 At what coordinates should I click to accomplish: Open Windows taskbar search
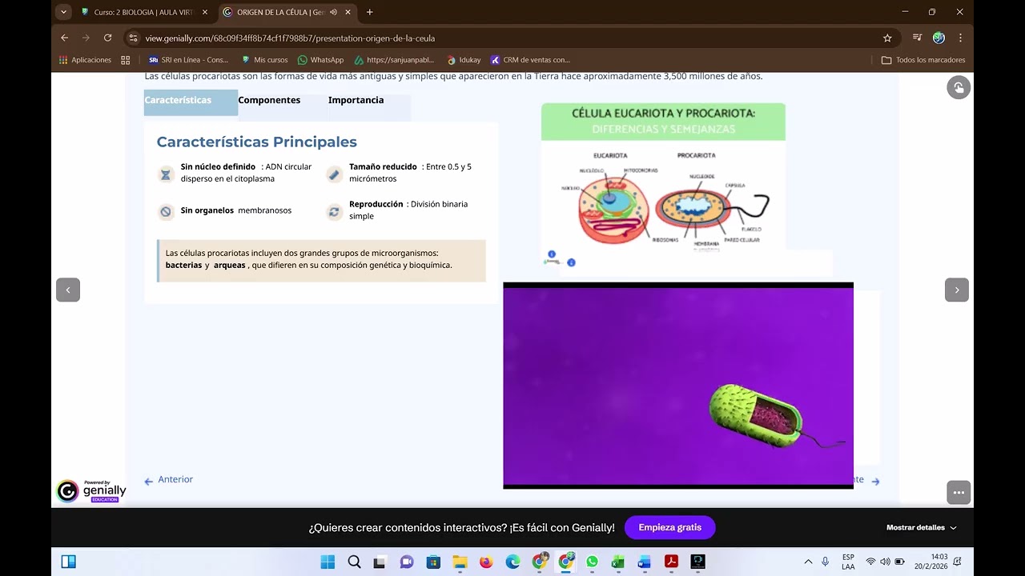(x=354, y=562)
